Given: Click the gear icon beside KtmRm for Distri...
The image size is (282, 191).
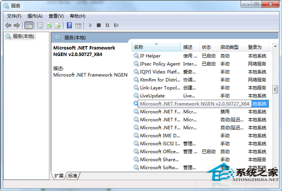Looking at the screenshot, I should point(136,80).
